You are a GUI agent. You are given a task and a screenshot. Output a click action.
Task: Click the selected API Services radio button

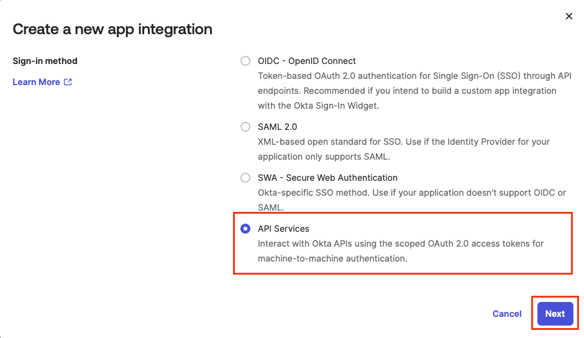(x=245, y=229)
